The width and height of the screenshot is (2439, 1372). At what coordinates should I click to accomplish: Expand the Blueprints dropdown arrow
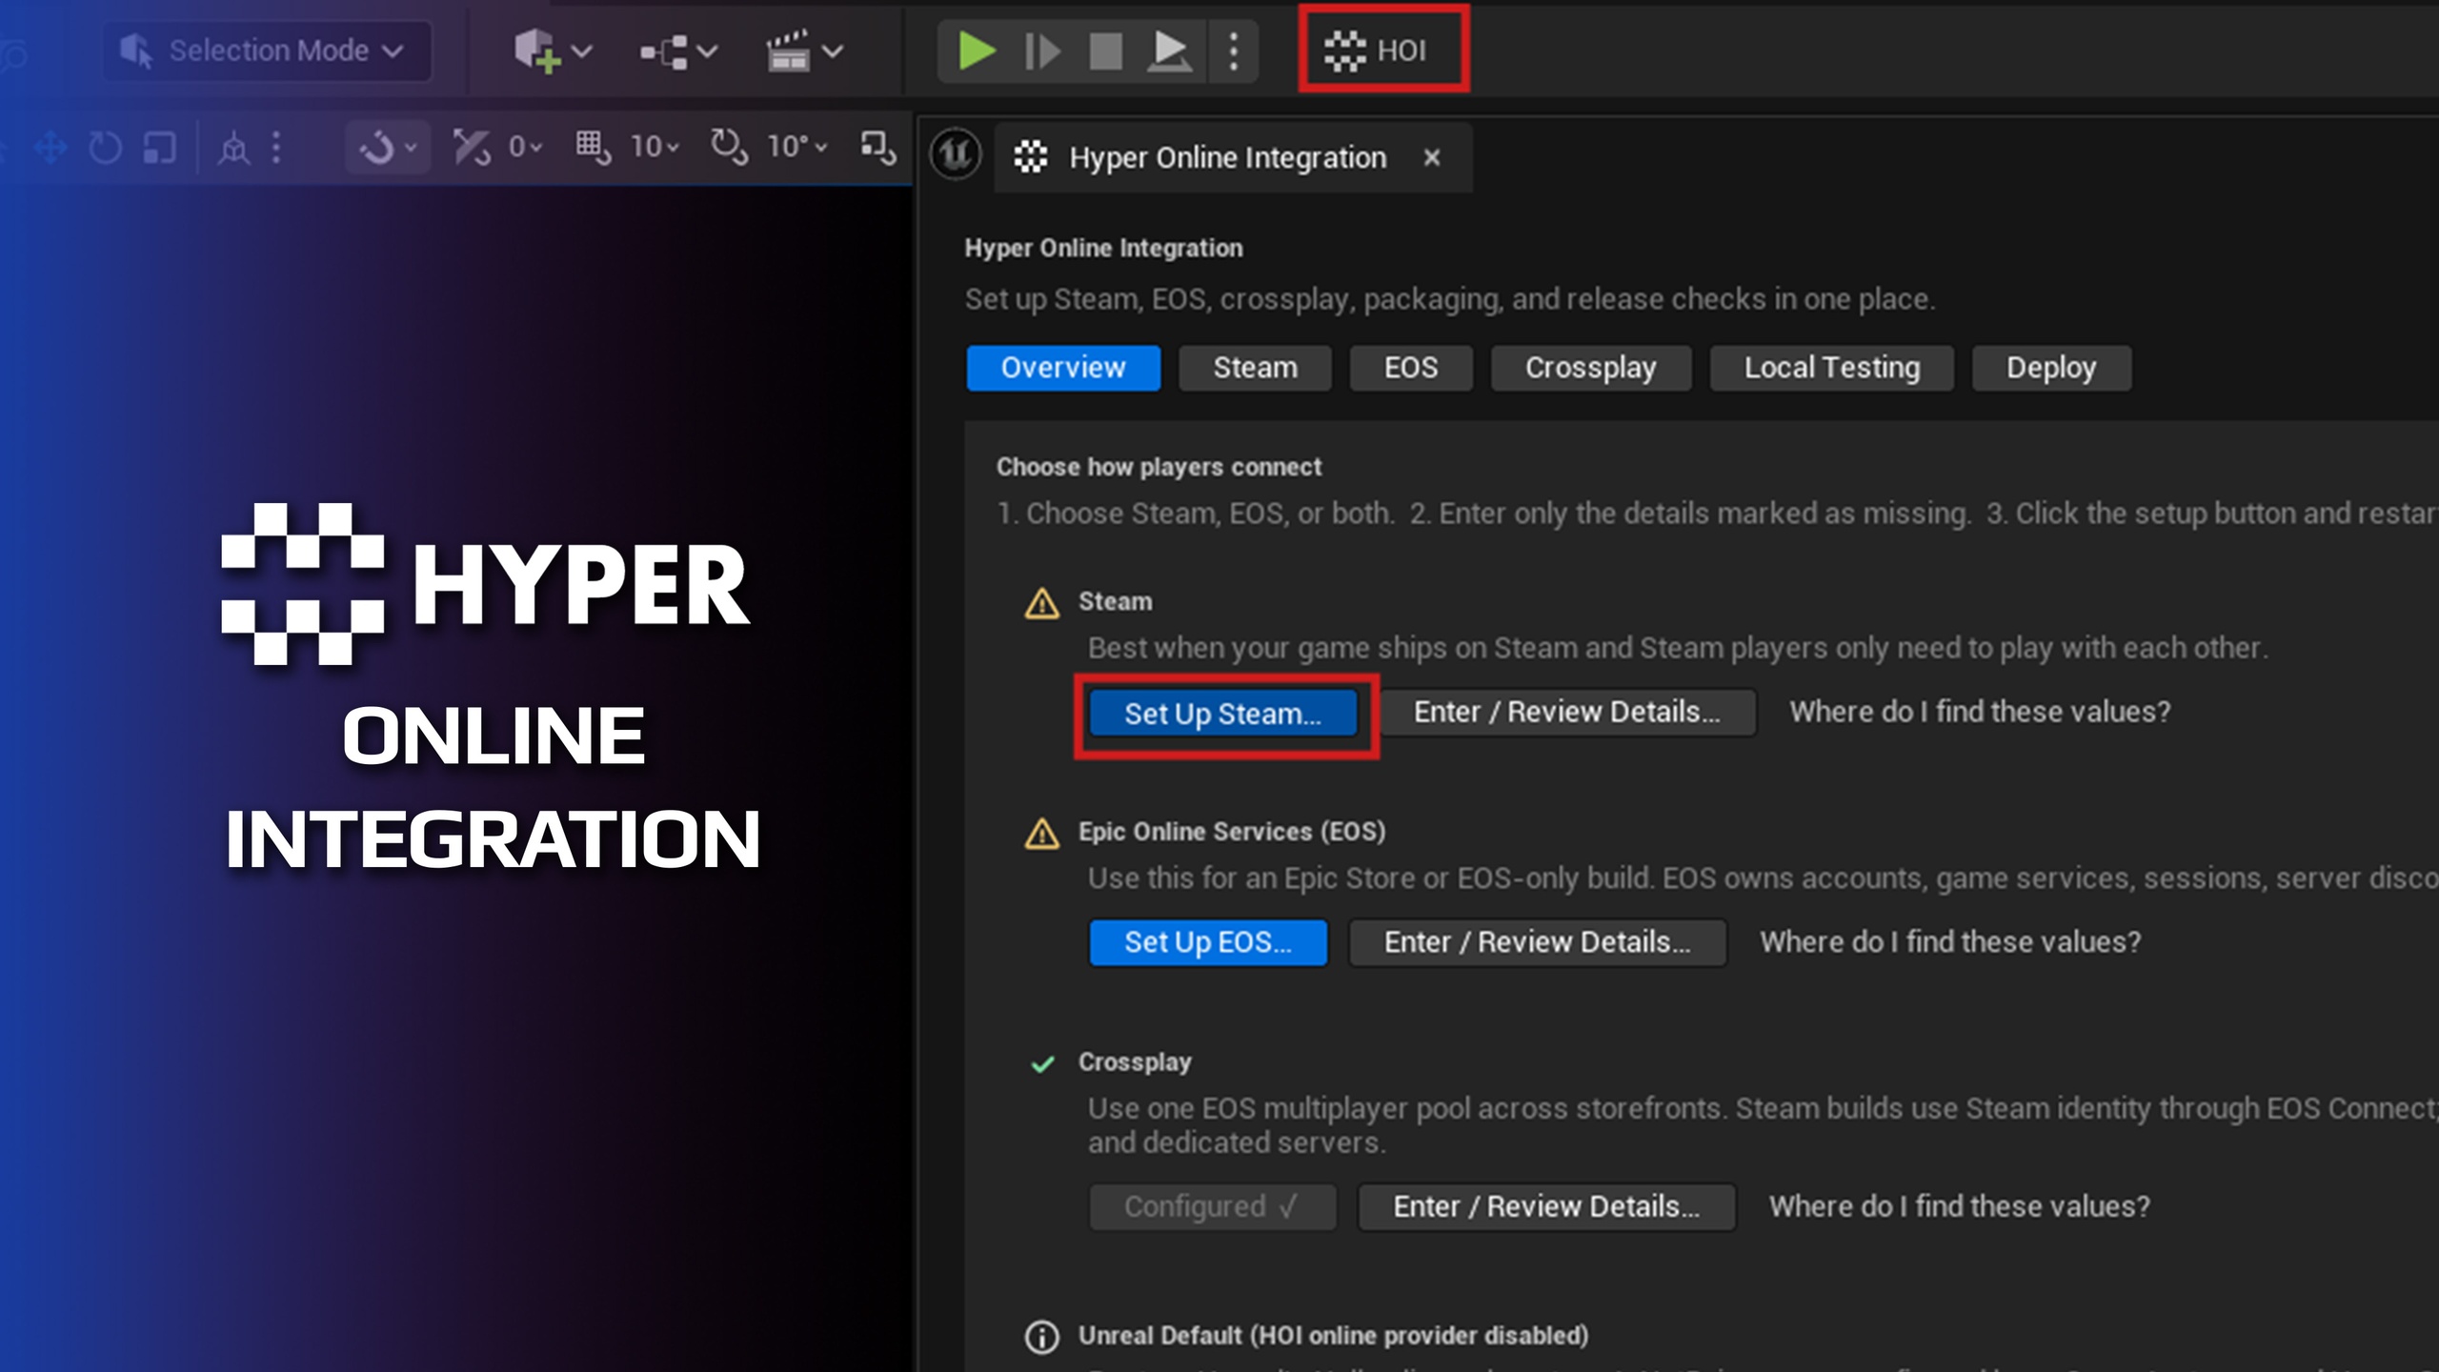click(707, 50)
